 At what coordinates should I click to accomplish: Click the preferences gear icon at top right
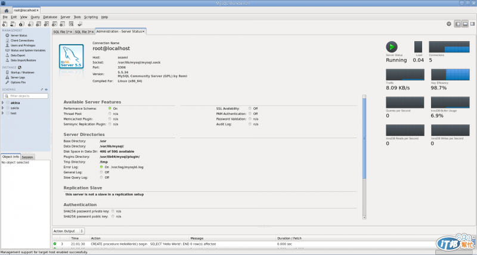(449, 24)
